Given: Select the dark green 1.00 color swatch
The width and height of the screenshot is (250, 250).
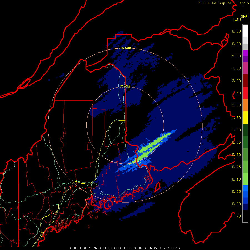Looking at the screenshot, I should pos(245,130).
